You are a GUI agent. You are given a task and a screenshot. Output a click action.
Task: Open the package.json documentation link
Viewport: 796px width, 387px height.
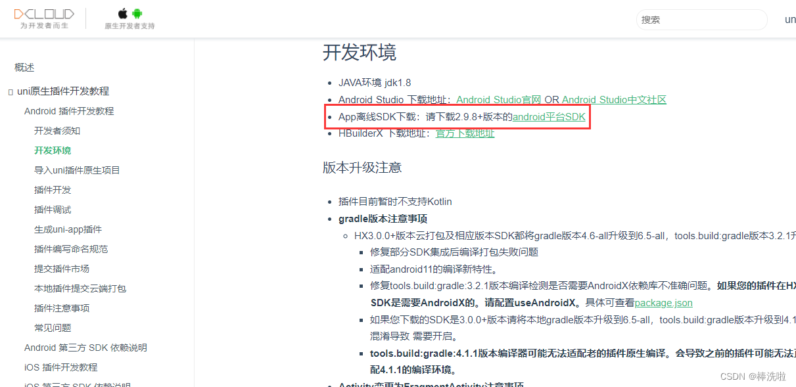click(664, 303)
